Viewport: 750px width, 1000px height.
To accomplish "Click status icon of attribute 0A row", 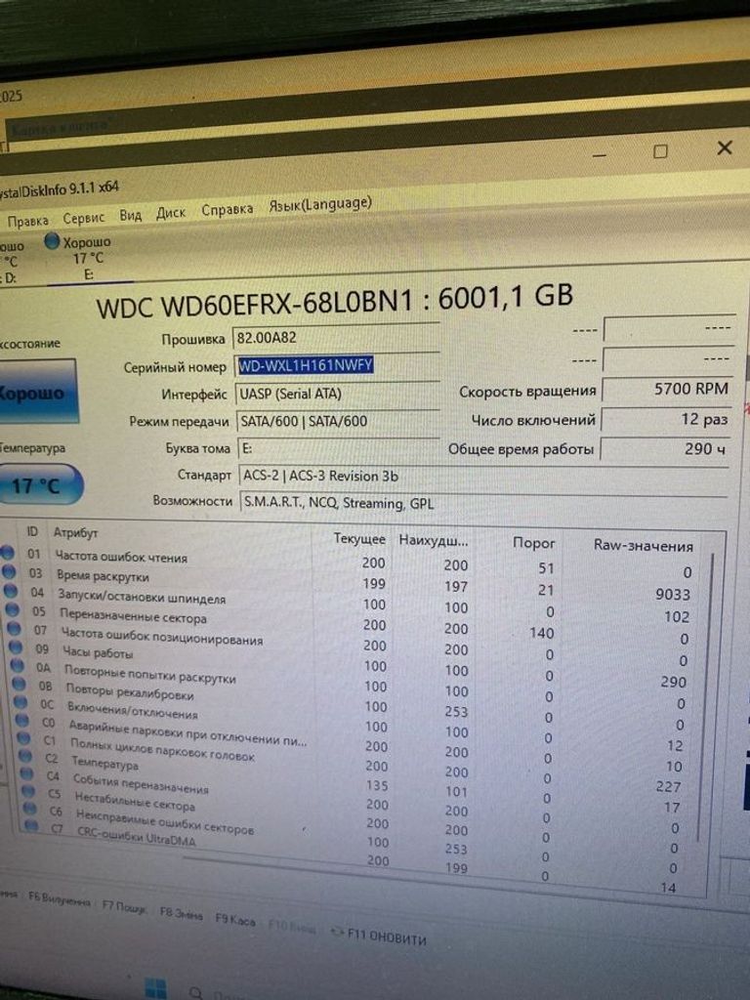I will click(x=18, y=666).
